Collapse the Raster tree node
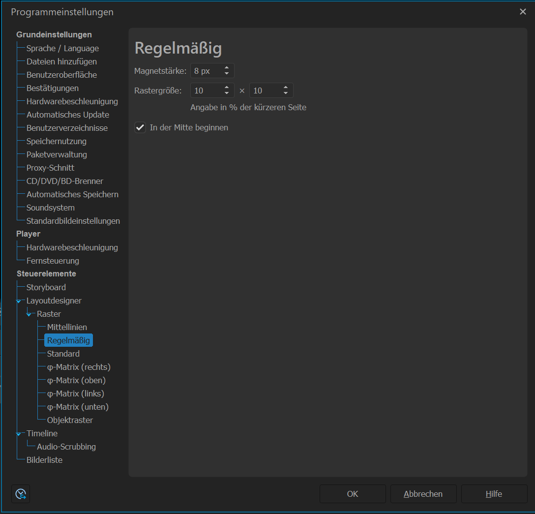 (29, 314)
